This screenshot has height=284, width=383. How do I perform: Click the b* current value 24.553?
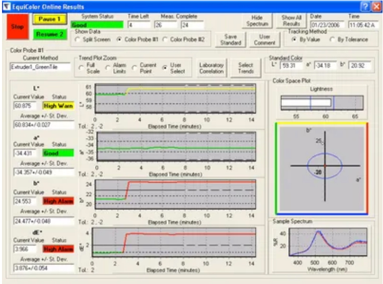click(x=25, y=201)
